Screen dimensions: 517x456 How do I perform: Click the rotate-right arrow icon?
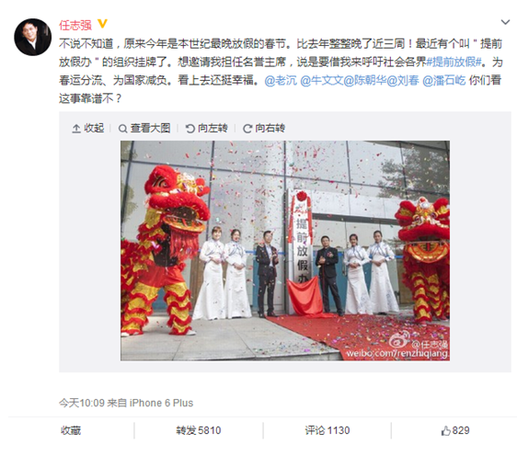tap(247, 129)
